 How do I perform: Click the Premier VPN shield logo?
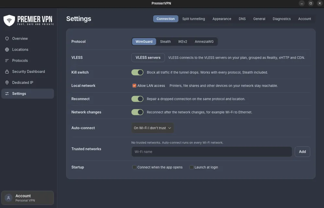[x=9, y=20]
